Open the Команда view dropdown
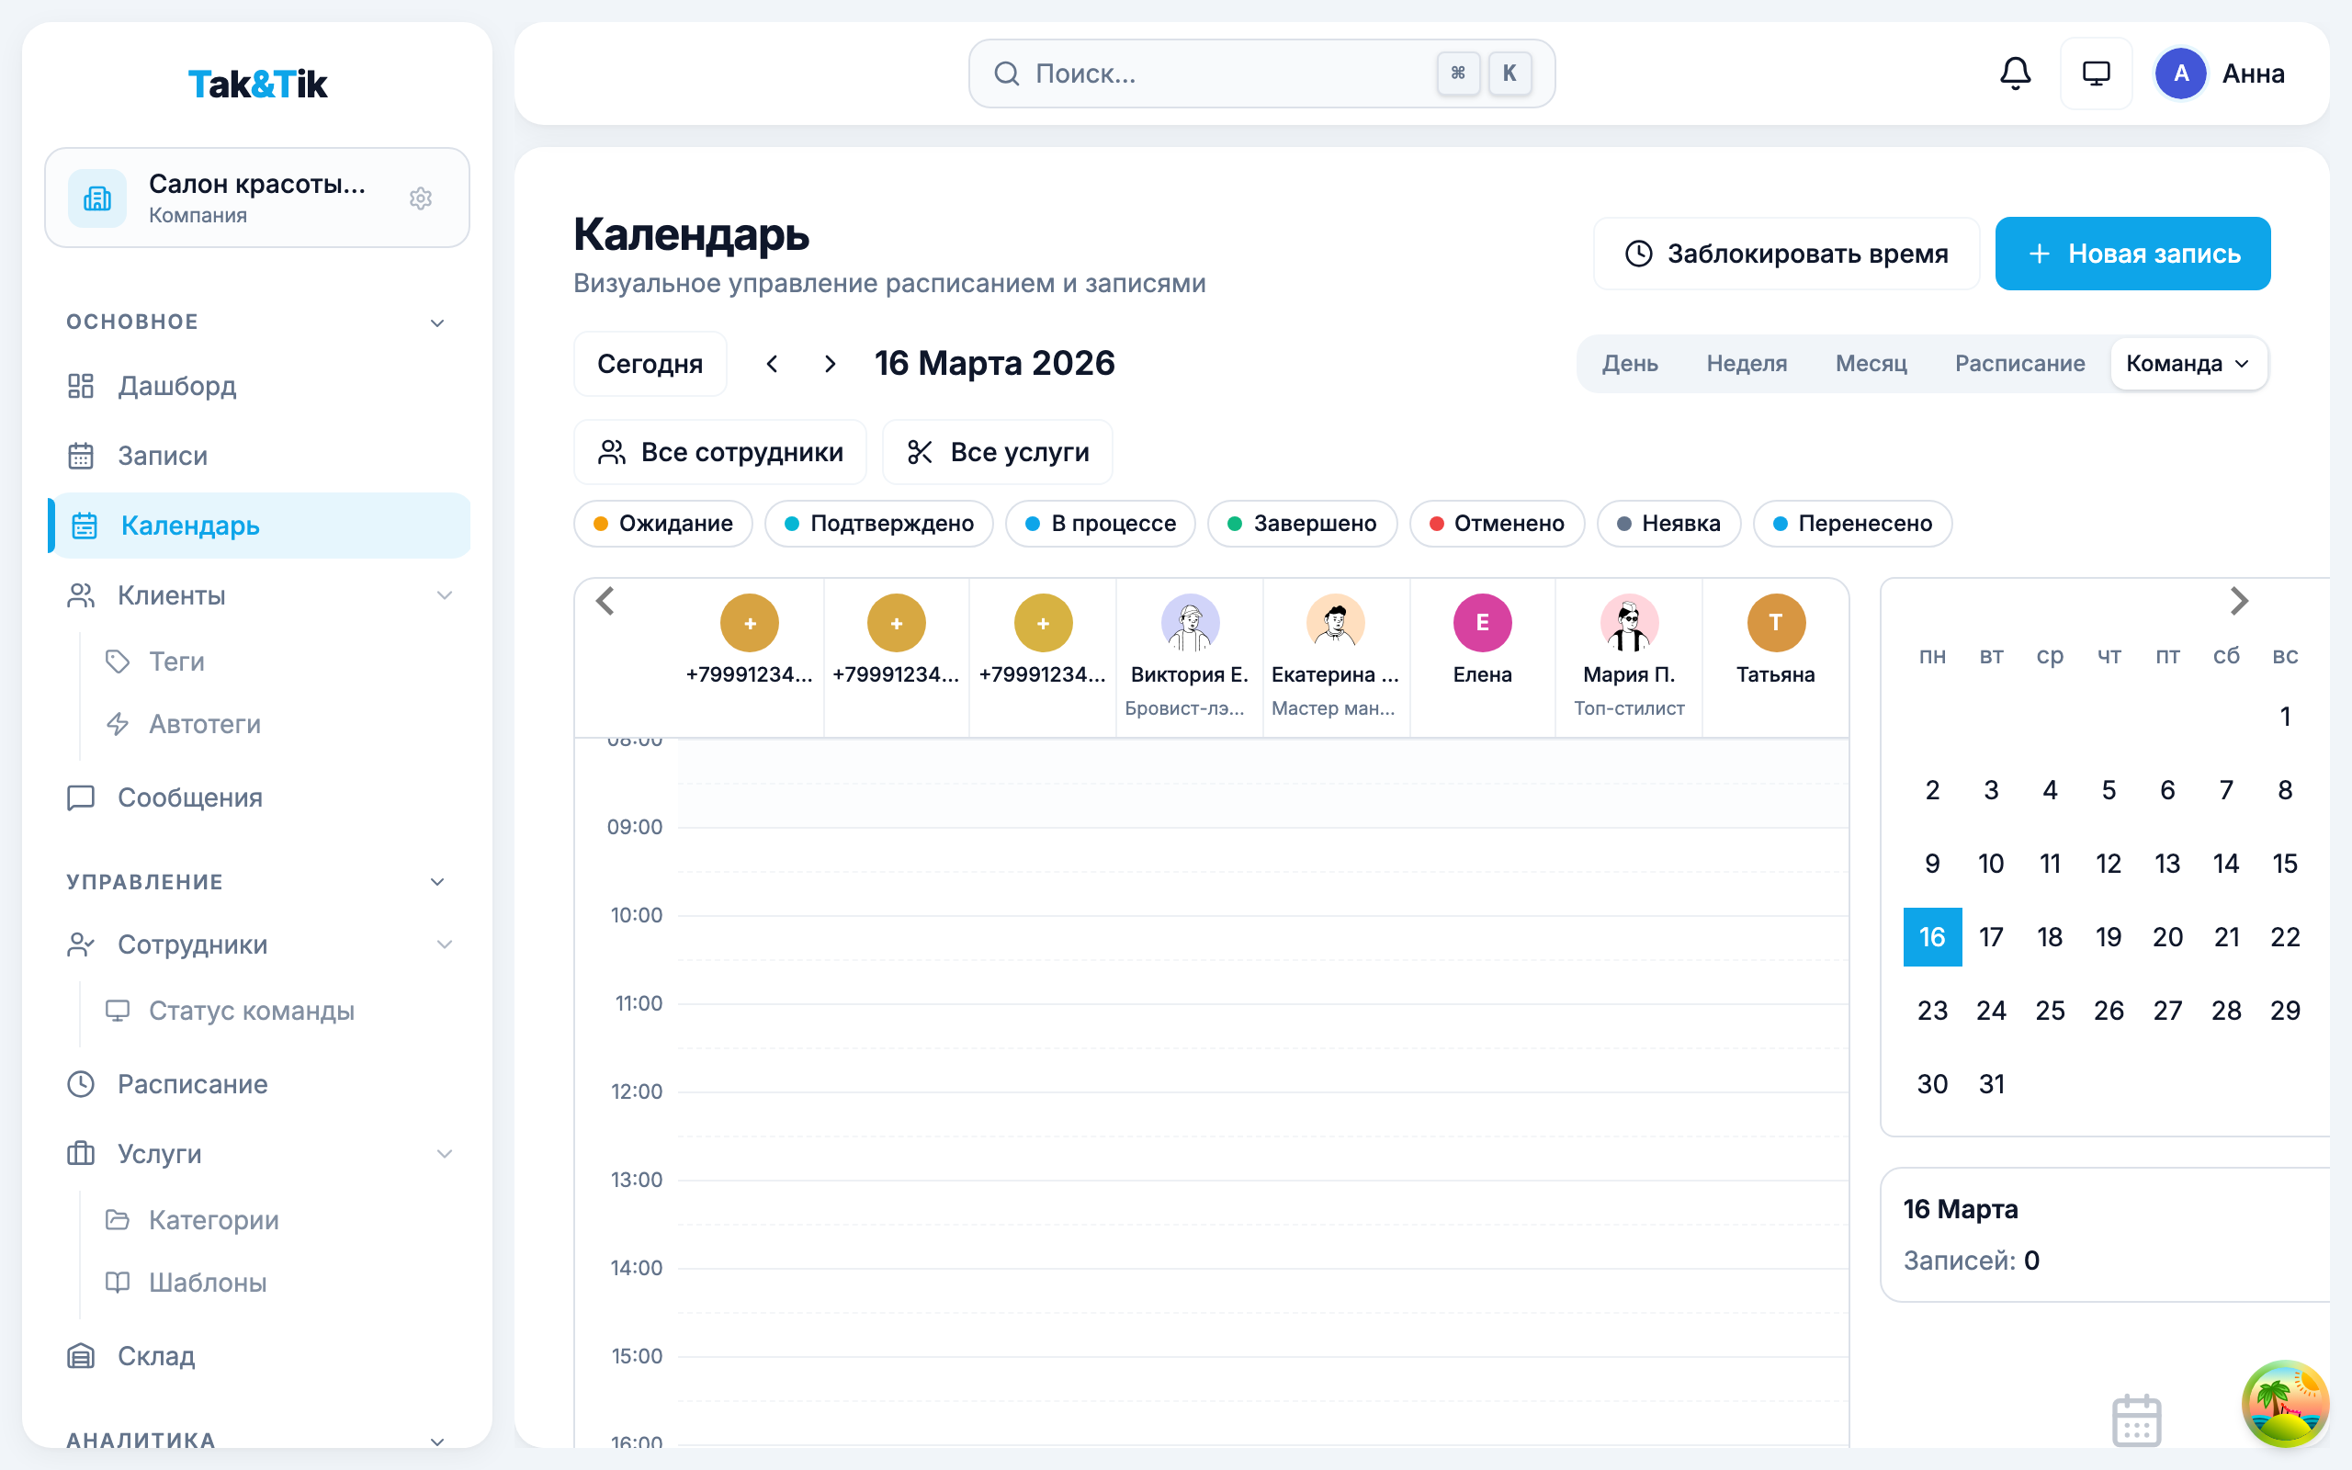2352x1470 pixels. 2188,364
